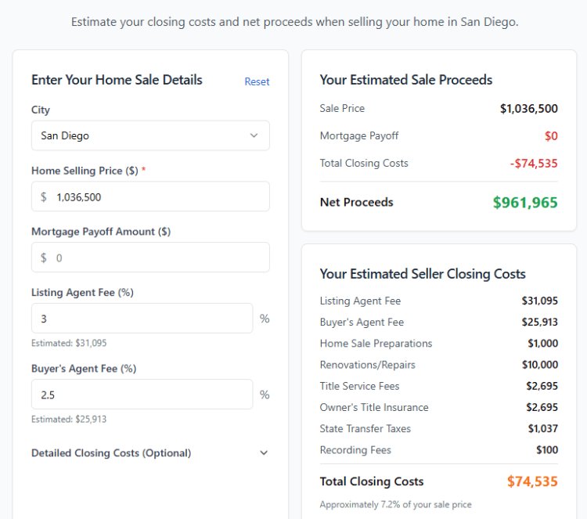Viewport: 587px width, 519px height.
Task: Click the 'Enter Your Home Sale Details' heading
Action: tap(117, 80)
